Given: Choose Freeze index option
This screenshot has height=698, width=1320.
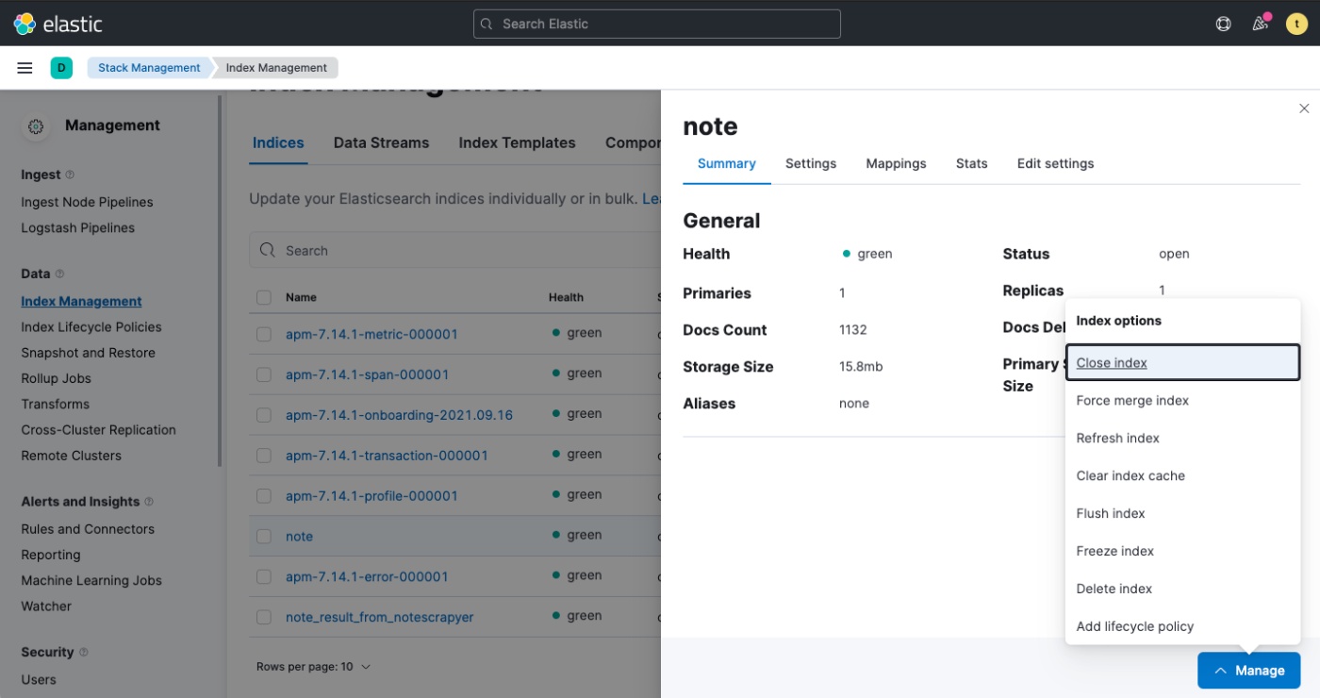Looking at the screenshot, I should pyautogui.click(x=1182, y=552).
